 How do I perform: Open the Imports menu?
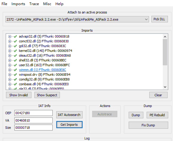pos(18,4)
